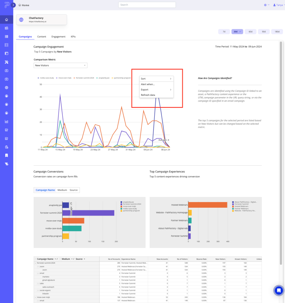This screenshot has height=303, width=285.
Task: Select the sales-outreach row in the table
Action: 148,287
